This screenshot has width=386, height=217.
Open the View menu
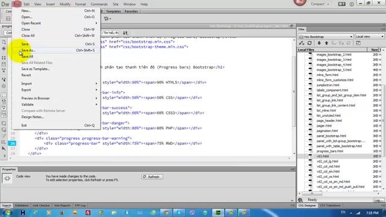pos(37,4)
